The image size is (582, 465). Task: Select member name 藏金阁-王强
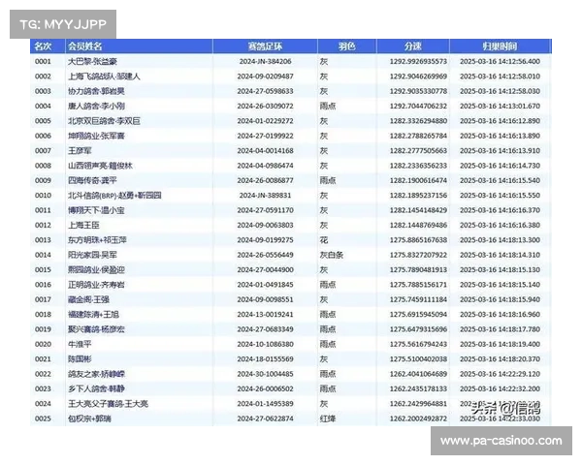(88, 299)
